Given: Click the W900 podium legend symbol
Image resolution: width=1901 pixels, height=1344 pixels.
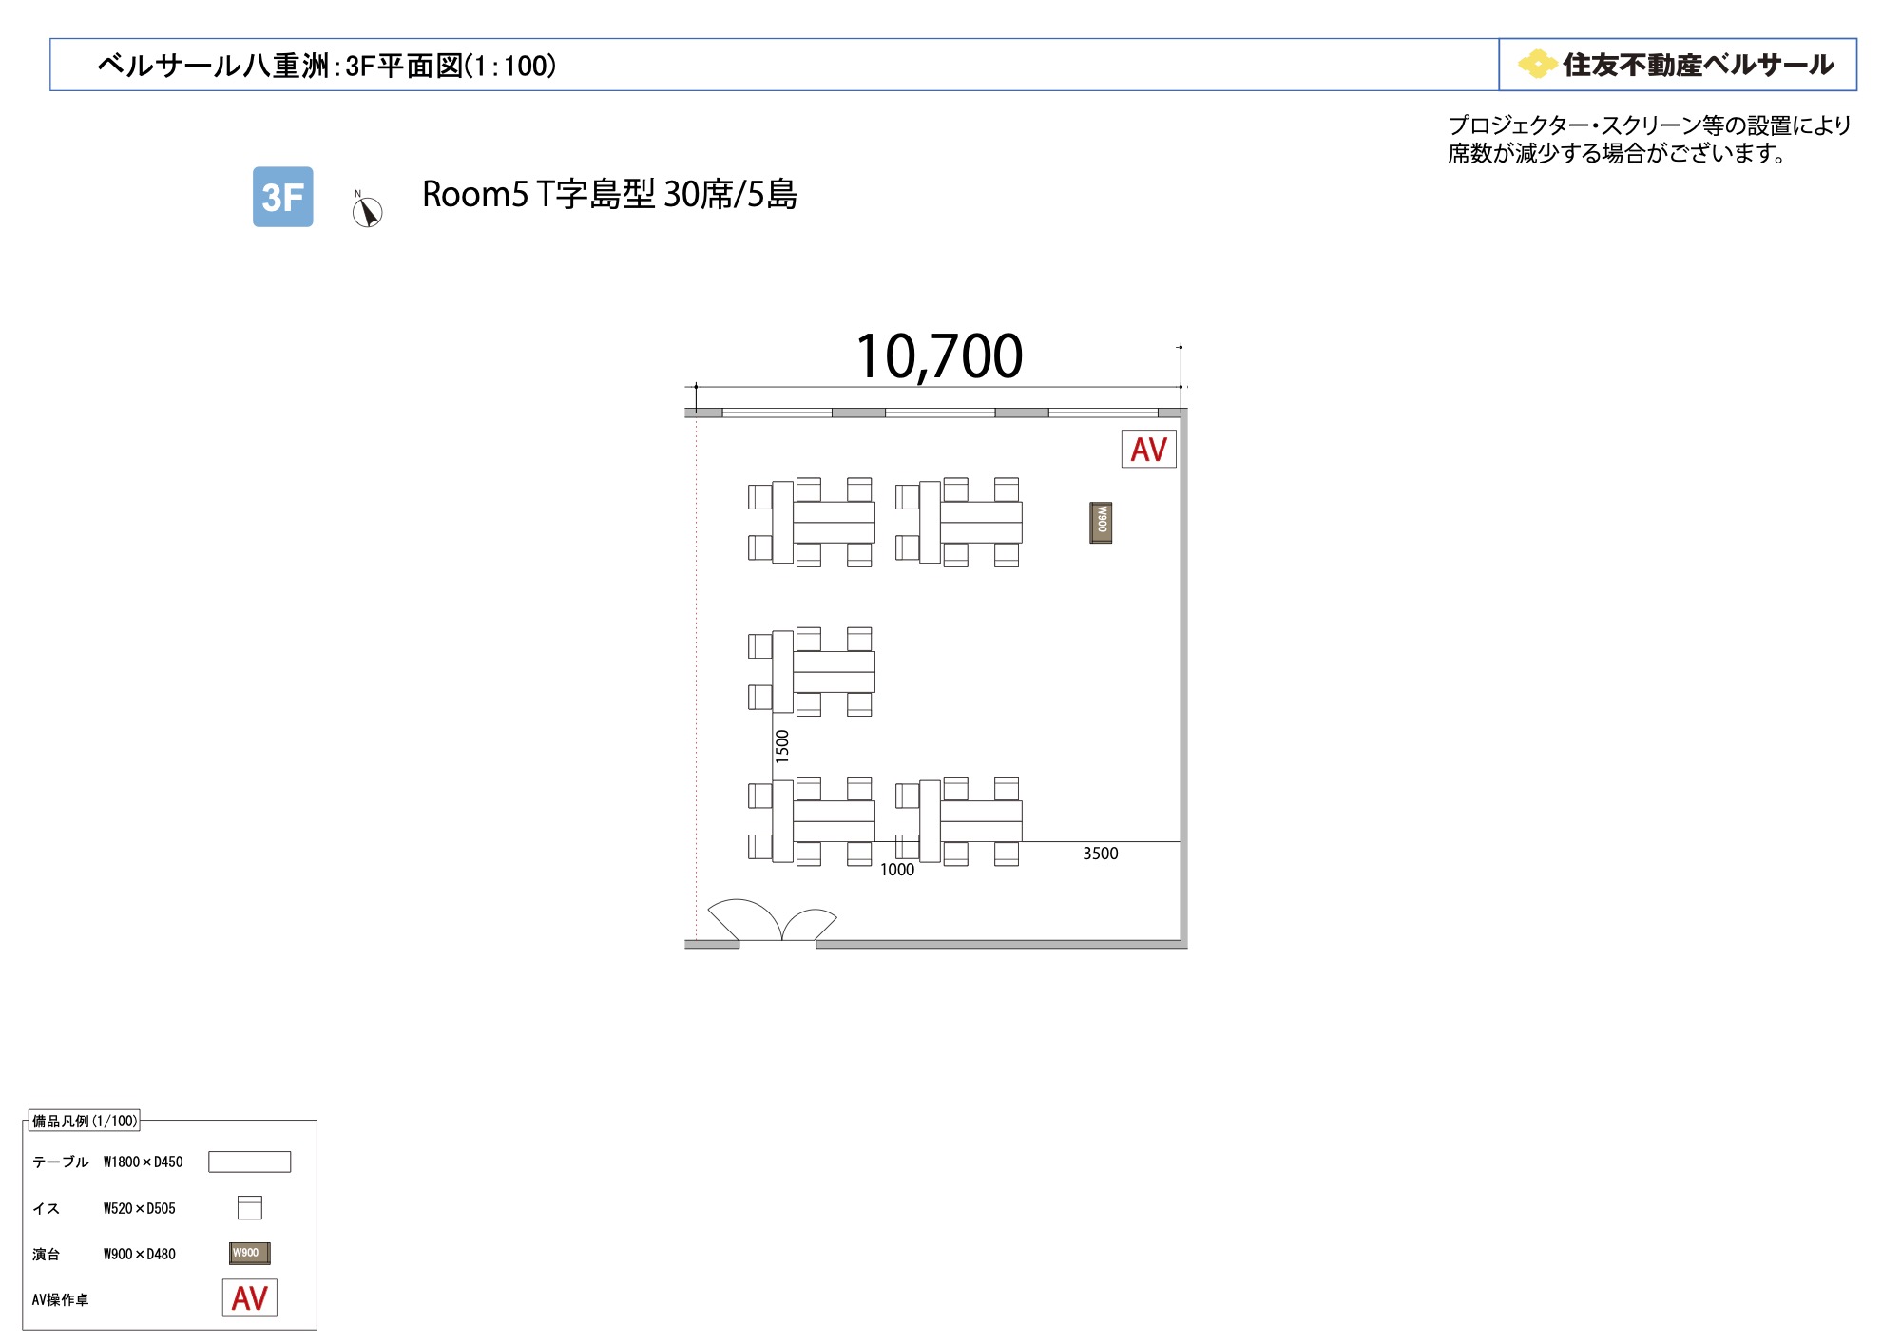Looking at the screenshot, I should 250,1253.
